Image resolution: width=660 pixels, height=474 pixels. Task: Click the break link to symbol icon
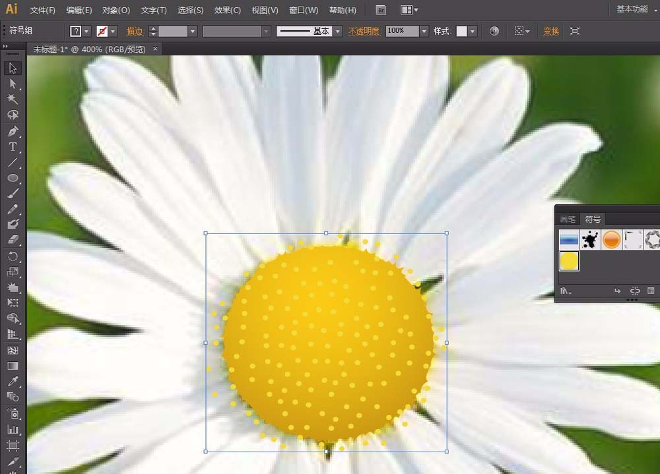635,291
